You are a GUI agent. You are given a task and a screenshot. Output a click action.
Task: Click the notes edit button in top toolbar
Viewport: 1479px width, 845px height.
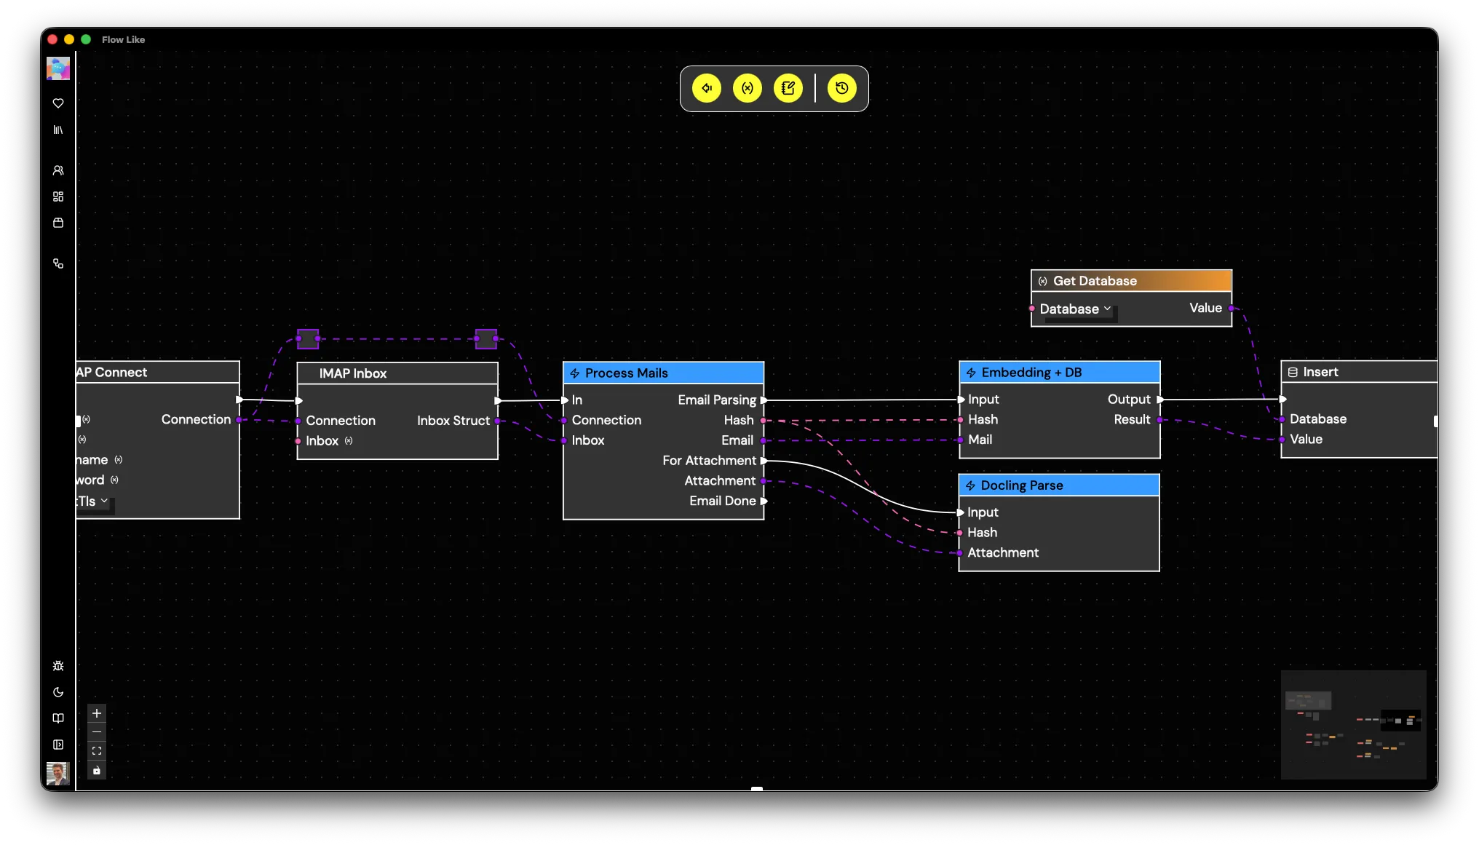788,88
